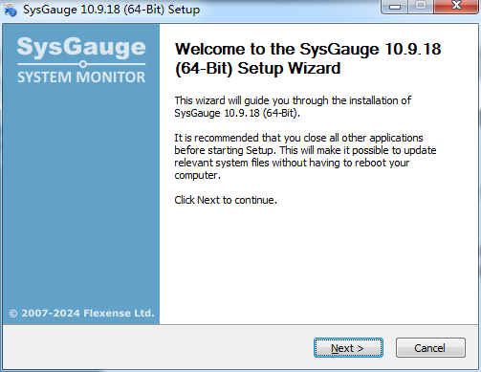Image resolution: width=481 pixels, height=372 pixels.
Task: Click the Flexense Ltd. copyright text
Action: click(x=81, y=313)
